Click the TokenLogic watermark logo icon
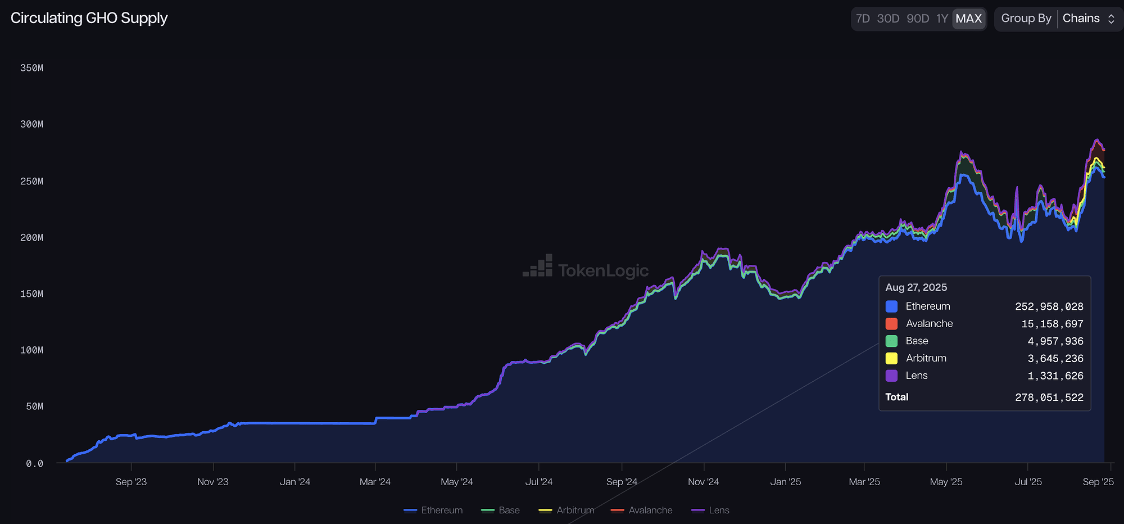 [x=538, y=265]
